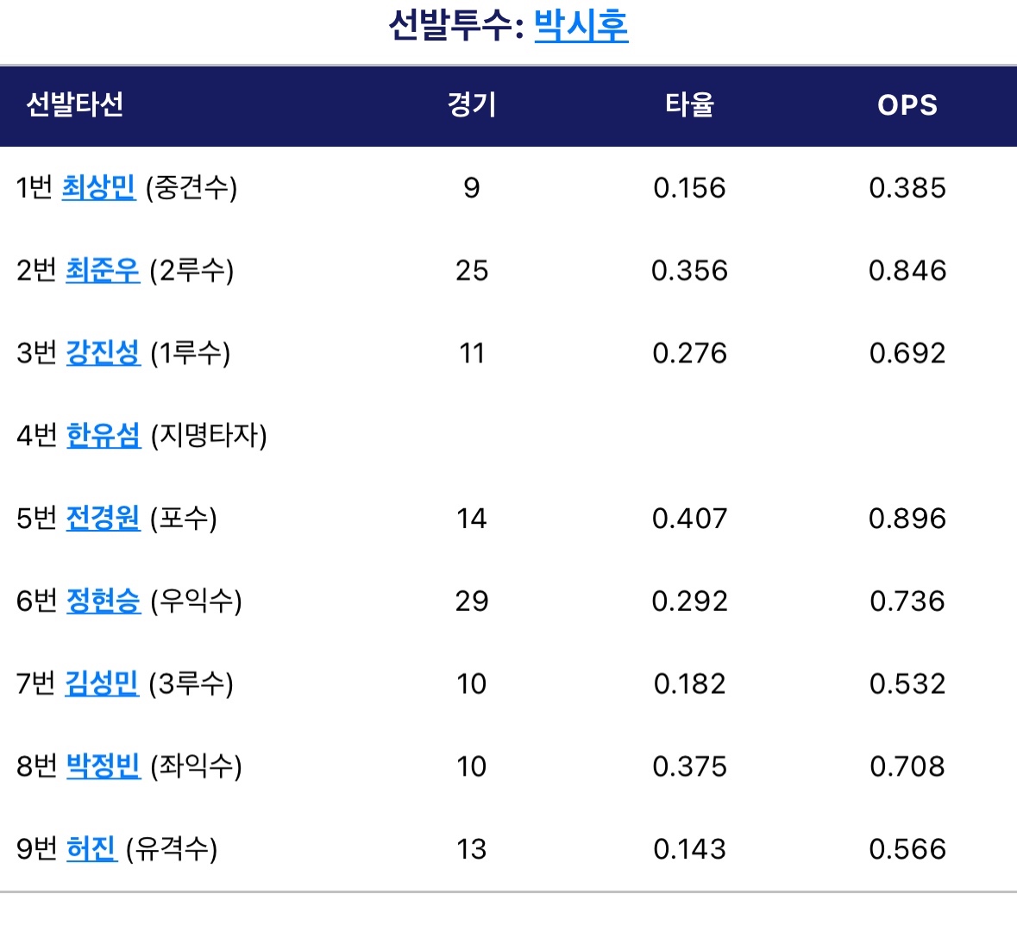This screenshot has width=1017, height=951.
Task: Click batting average 0.143
Action: (689, 849)
